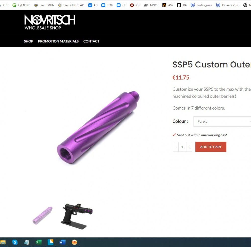The image size is (251, 247).
Task: Open the VK СЗ bookmark
Action: click(x=93, y=5)
